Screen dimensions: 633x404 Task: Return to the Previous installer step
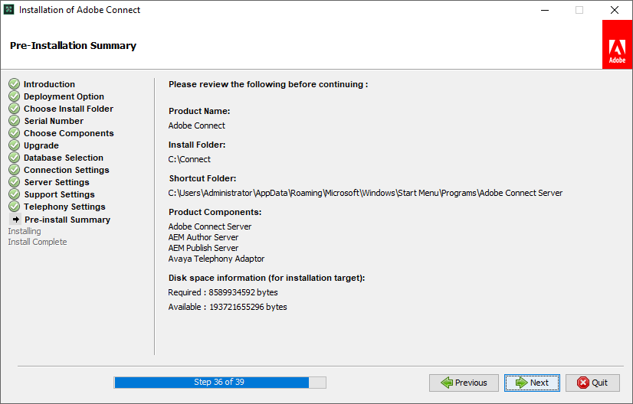click(x=464, y=383)
